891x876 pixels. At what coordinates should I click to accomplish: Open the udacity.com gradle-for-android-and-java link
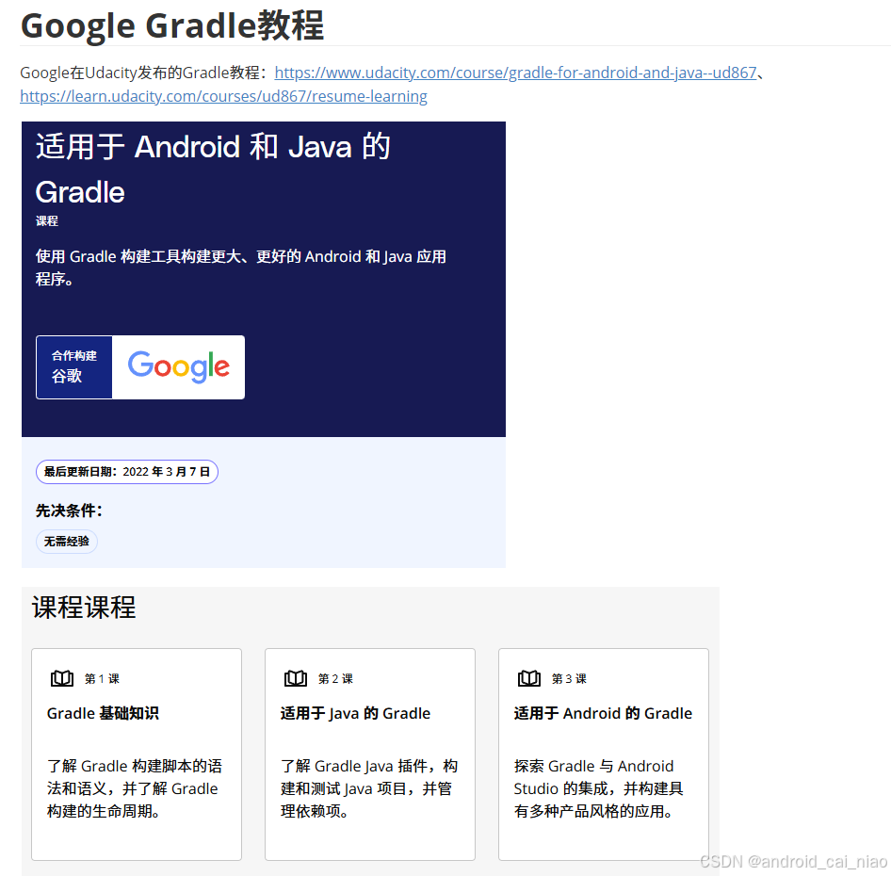pyautogui.click(x=515, y=73)
